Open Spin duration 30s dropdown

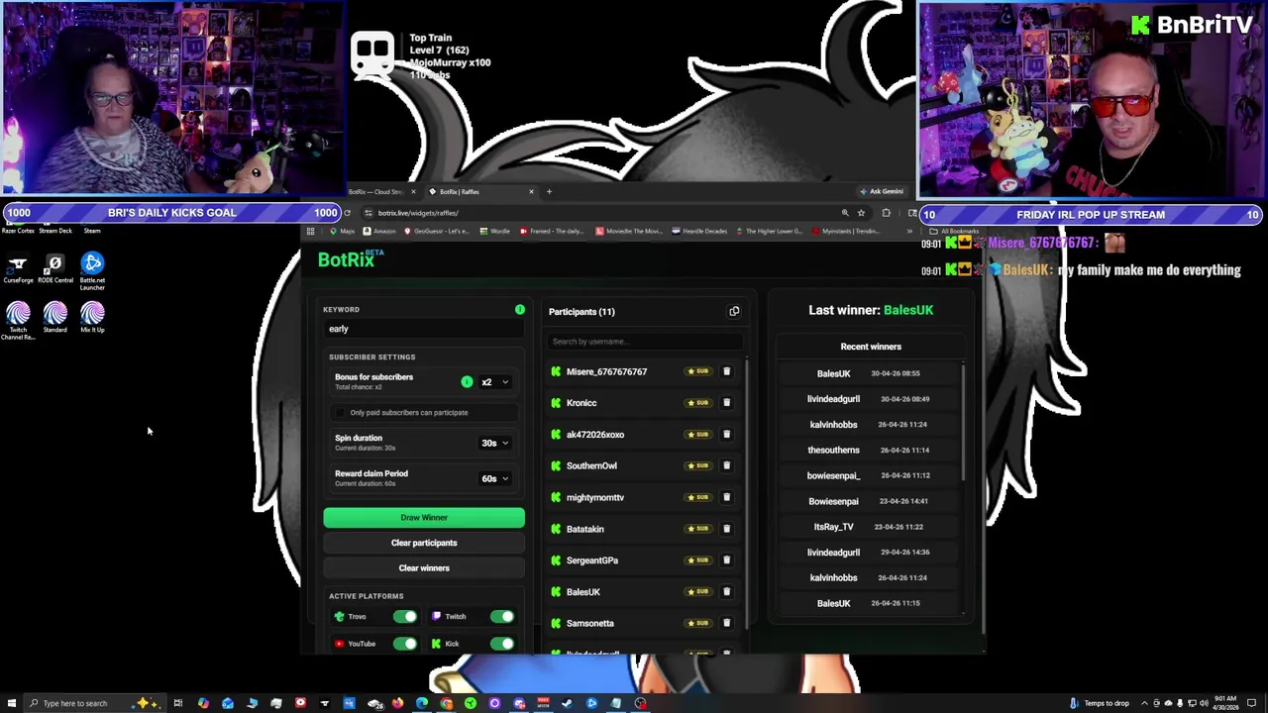[494, 444]
